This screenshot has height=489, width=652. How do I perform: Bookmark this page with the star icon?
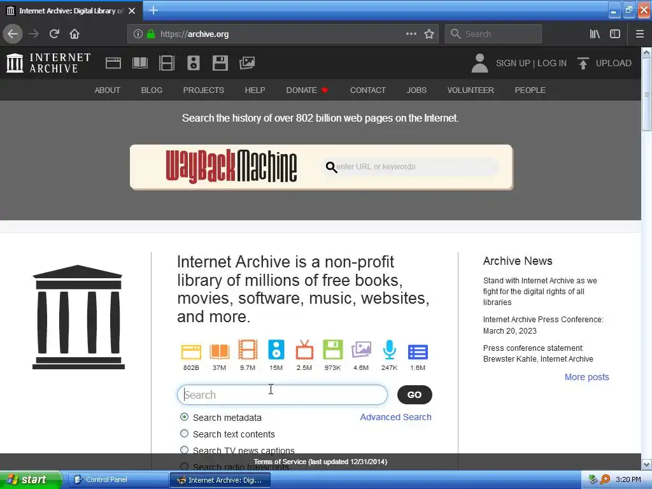429,34
